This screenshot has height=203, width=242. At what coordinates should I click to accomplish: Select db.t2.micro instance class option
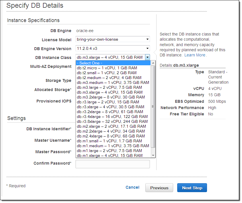tap(107, 68)
